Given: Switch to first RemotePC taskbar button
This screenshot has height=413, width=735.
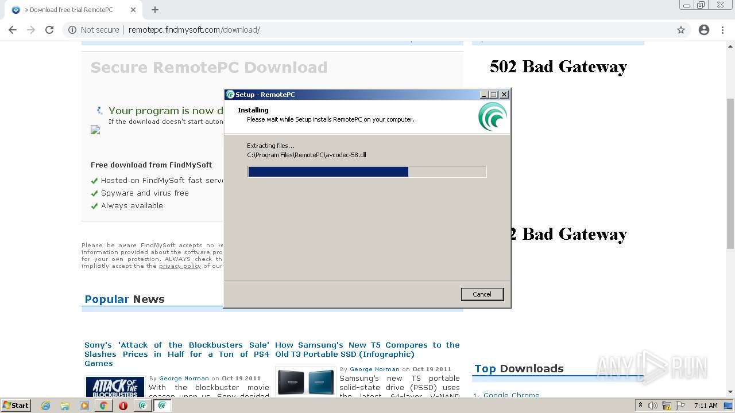Looking at the screenshot, I should 142,406.
